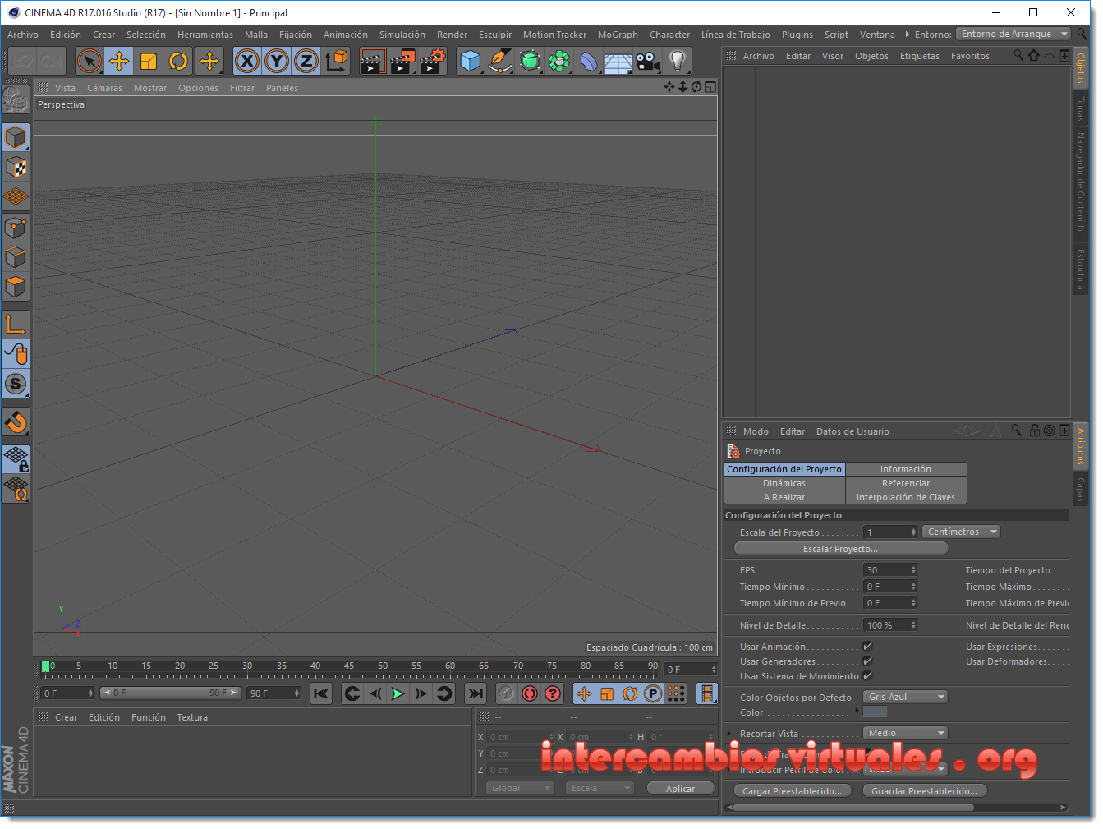This screenshot has width=1103, height=829.
Task: Add a Light object
Action: [678, 61]
